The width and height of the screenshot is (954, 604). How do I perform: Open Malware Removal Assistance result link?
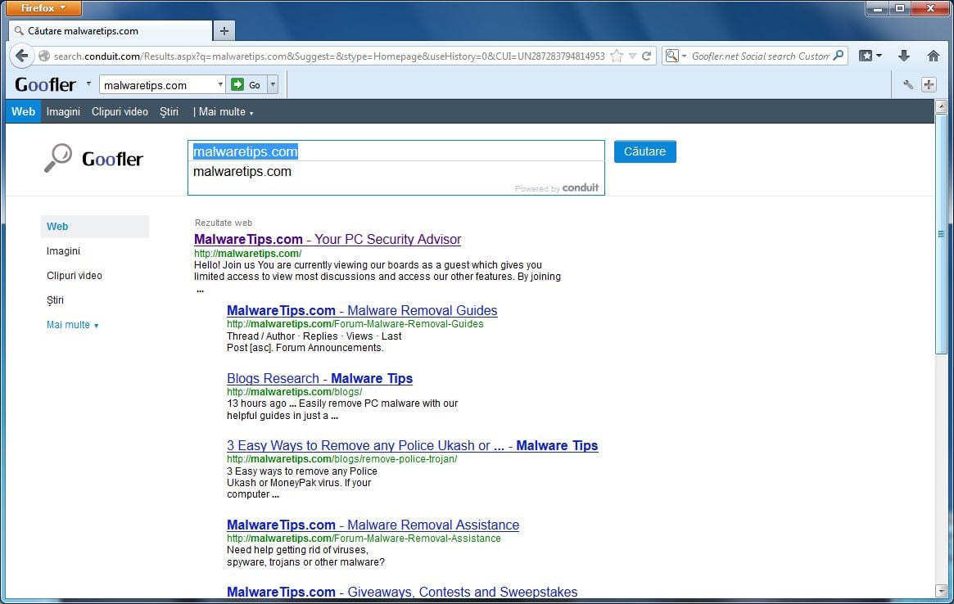pos(373,525)
